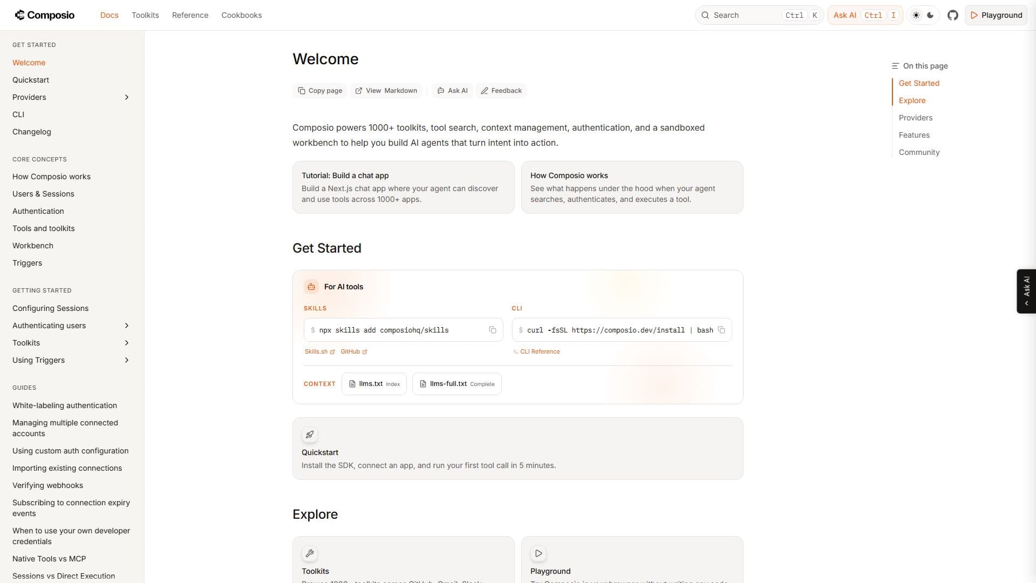Open Ask AI in the header
The image size is (1036, 583).
pos(865,15)
